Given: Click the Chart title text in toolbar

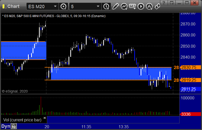Looking at the screenshot, I should coord(14,6).
